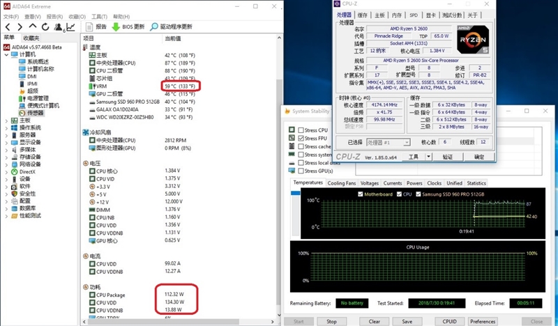Click the Stop button in stability test

click(x=331, y=321)
